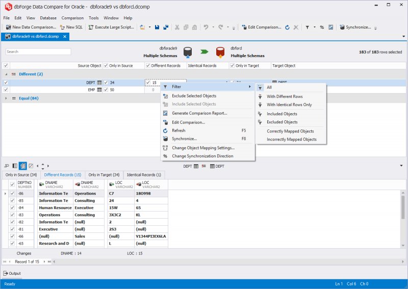Image resolution: width=408 pixels, height=289 pixels.
Task: Open the Database menu
Action: 48,18
